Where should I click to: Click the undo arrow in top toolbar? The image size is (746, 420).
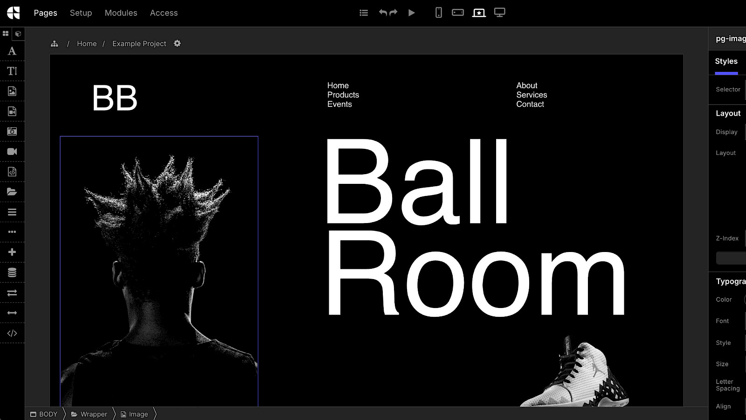(x=383, y=13)
